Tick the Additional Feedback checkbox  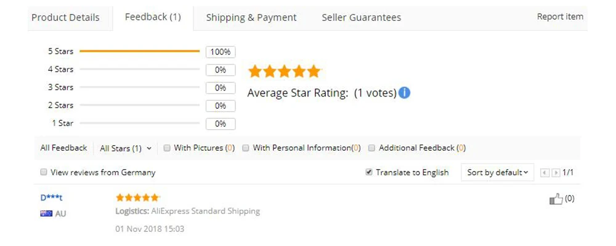pos(371,148)
